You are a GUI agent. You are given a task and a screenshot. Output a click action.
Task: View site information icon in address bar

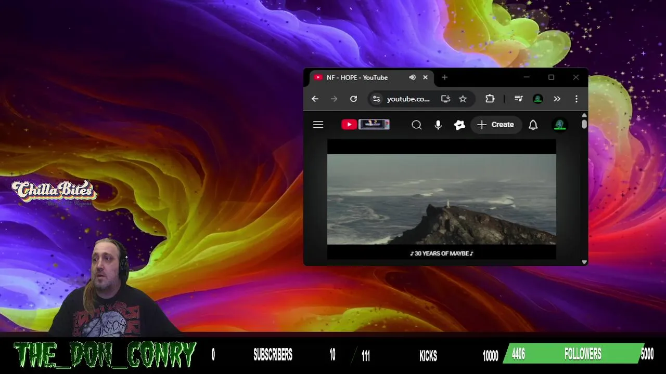(376, 99)
